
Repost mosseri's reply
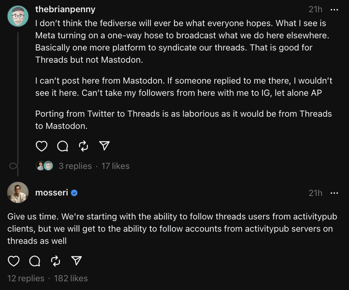click(x=56, y=261)
